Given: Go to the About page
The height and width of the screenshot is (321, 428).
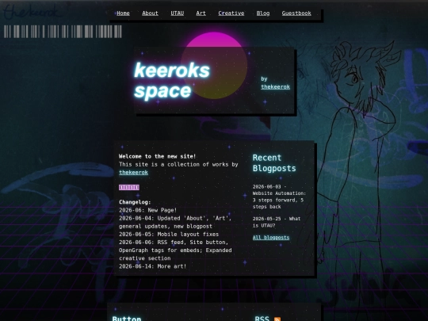Looking at the screenshot, I should (x=150, y=13).
